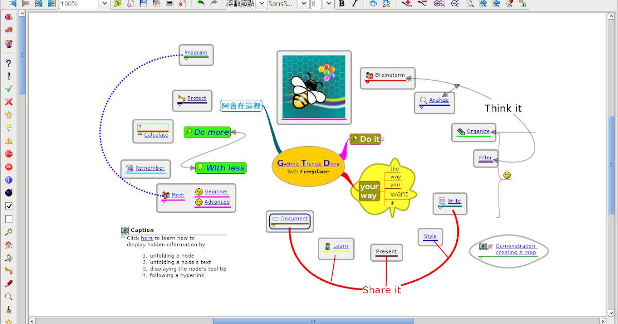Apply the home house icon
The image size is (618, 324).
[8, 245]
